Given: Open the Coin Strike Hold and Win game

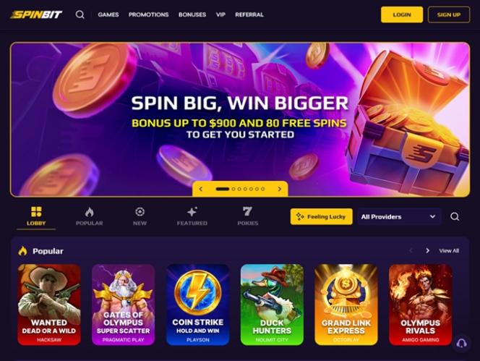Looking at the screenshot, I should [x=198, y=305].
